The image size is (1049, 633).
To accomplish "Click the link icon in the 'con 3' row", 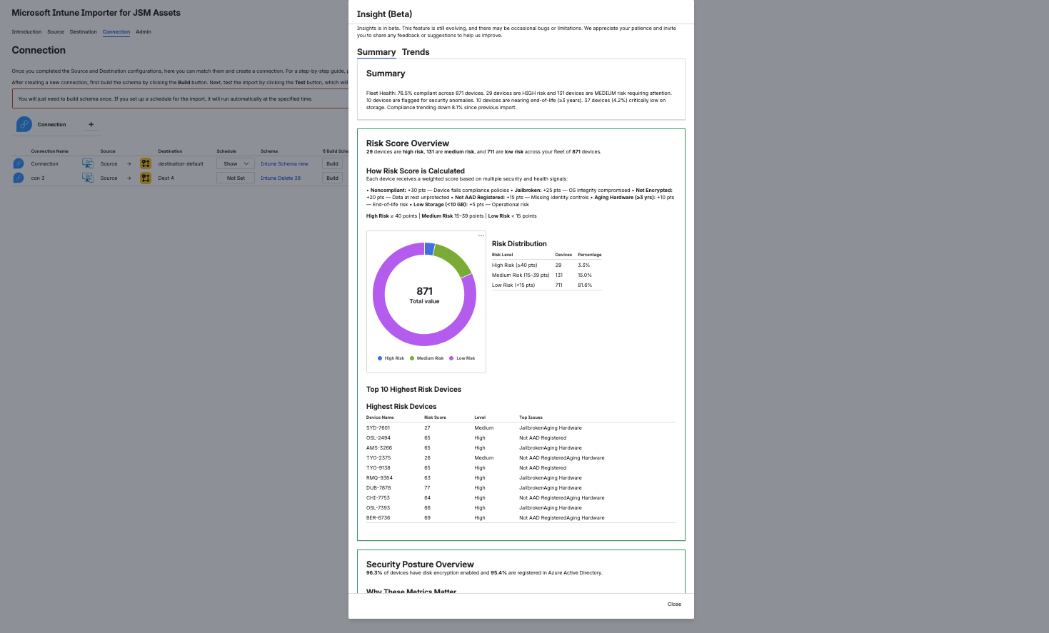I will (19, 178).
